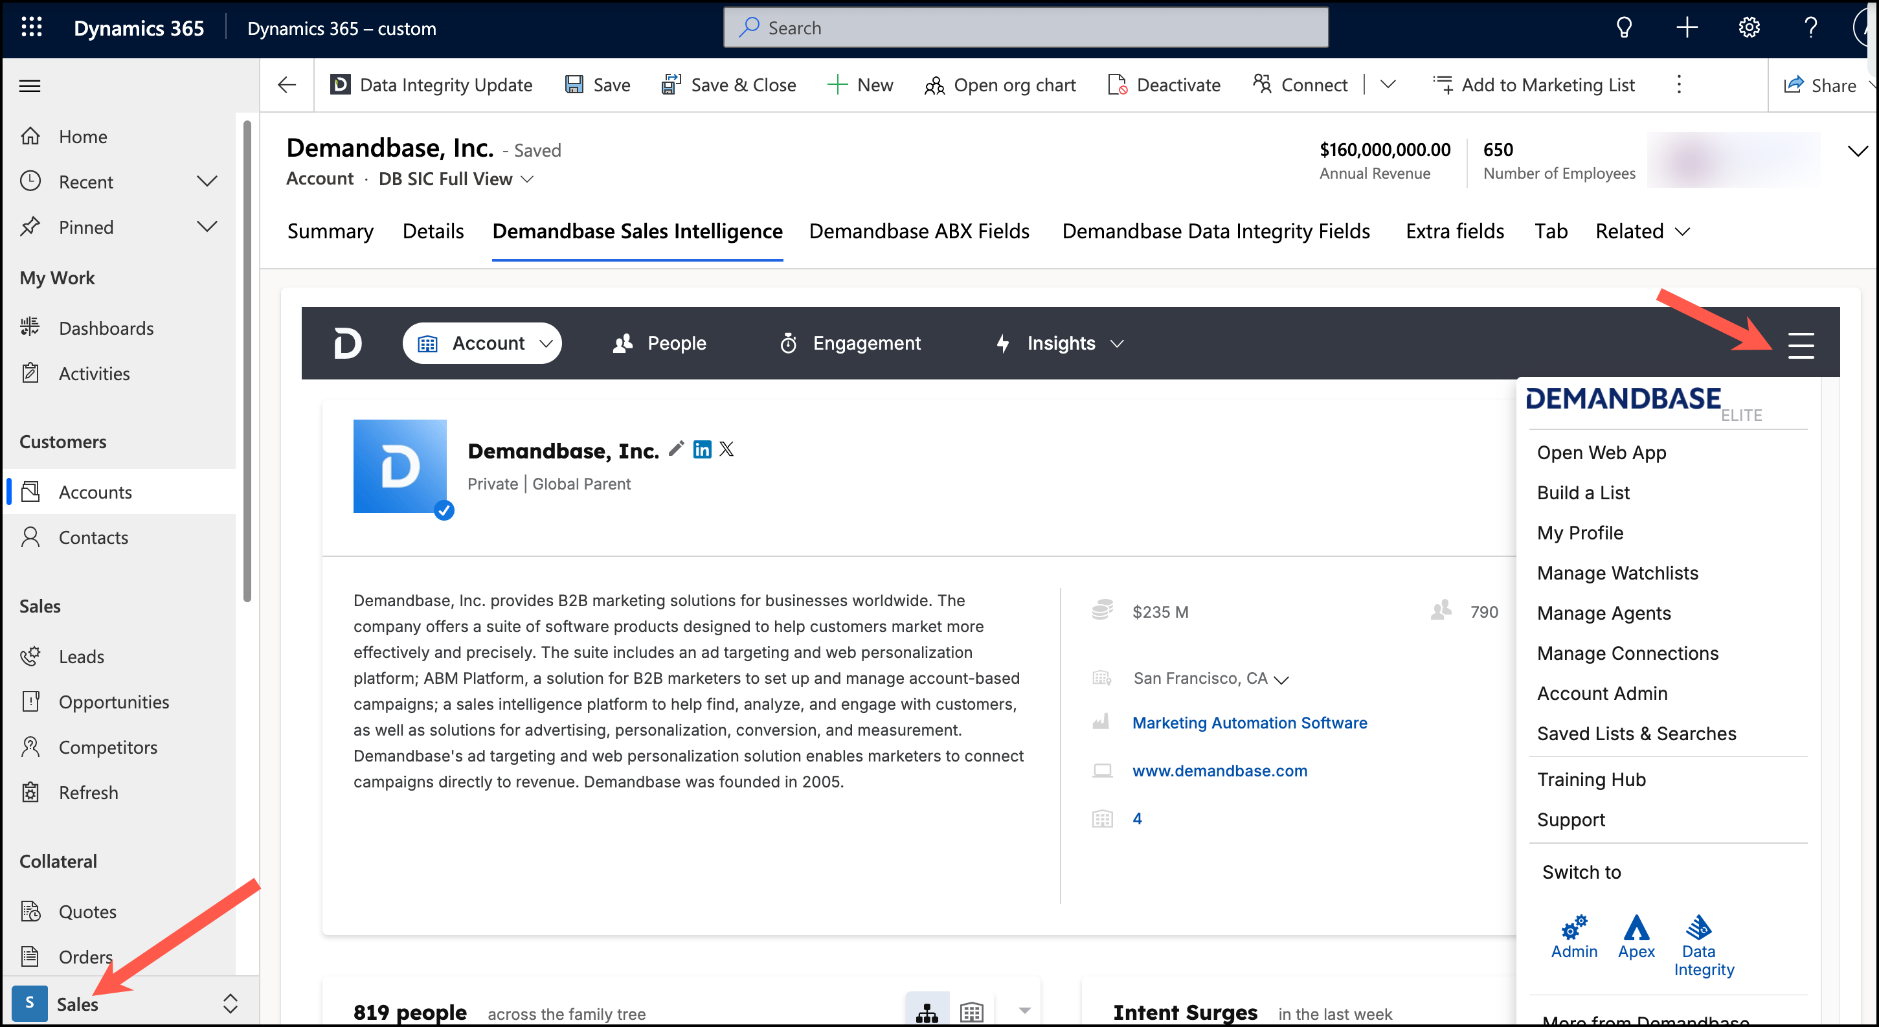Select the org hierarchy view icon
1879x1027 pixels.
click(x=927, y=1011)
